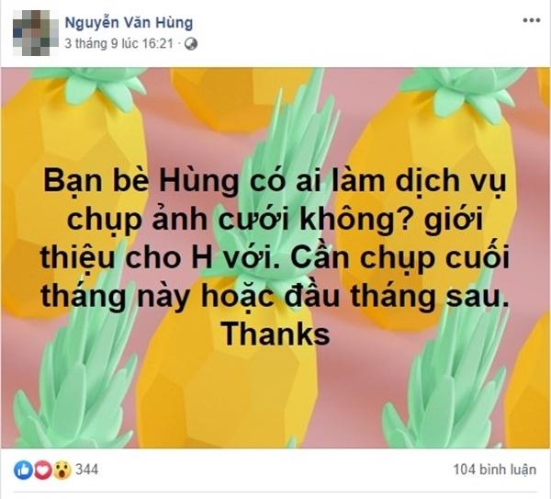Image resolution: width=551 pixels, height=499 pixels.
Task: Open the 344 reactions count list
Action: [87, 470]
